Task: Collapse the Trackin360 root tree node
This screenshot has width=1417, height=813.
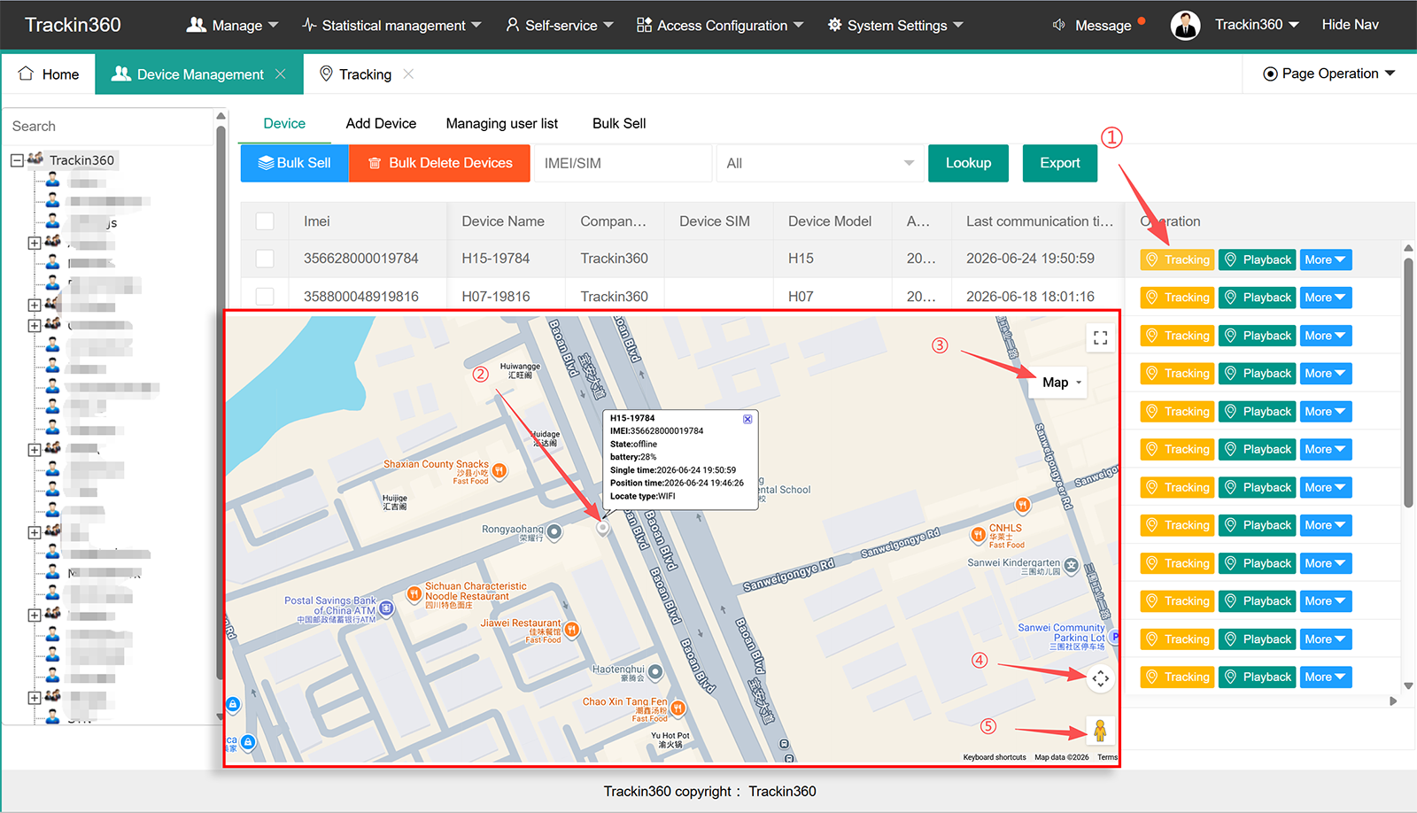Action: pyautogui.click(x=17, y=160)
